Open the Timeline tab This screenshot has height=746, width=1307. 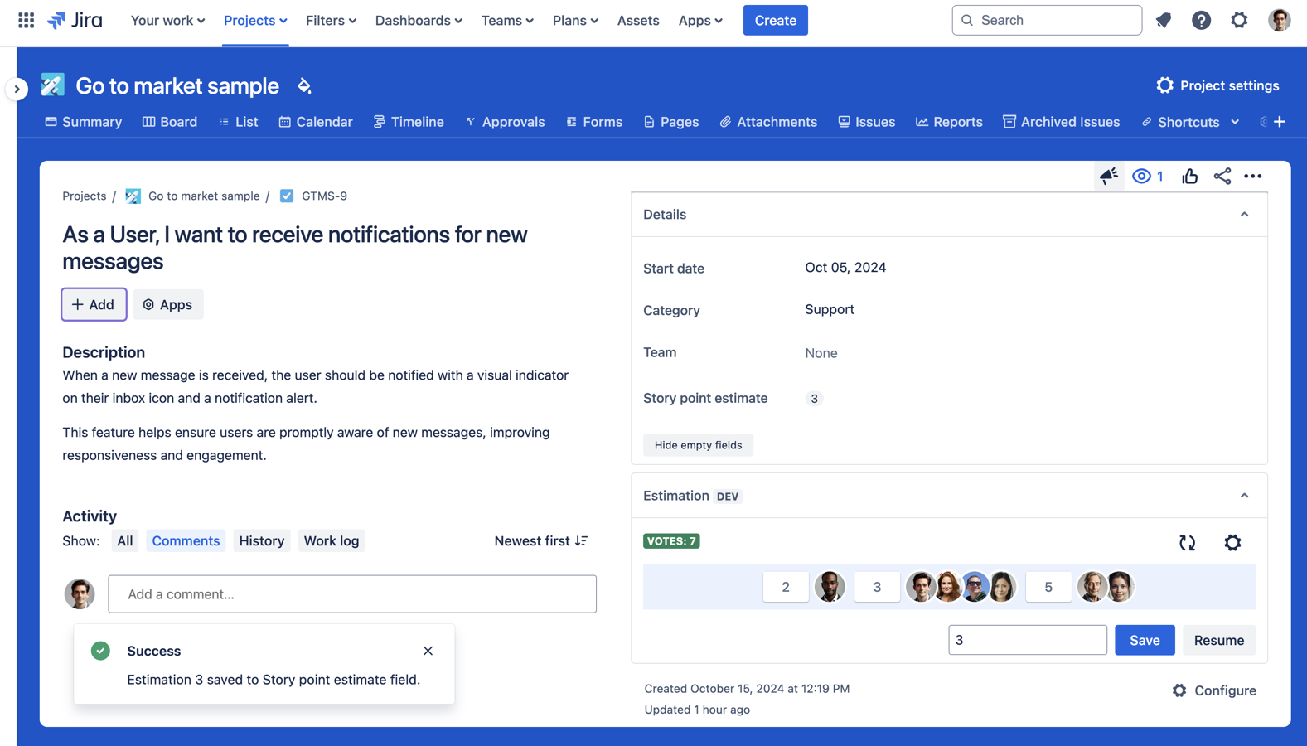(409, 122)
